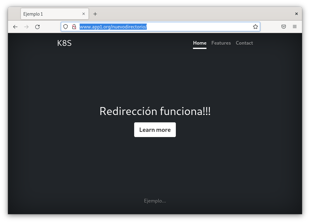310x223 pixels.
Task: Show insecure connection info via padlock icon
Action: click(74, 27)
